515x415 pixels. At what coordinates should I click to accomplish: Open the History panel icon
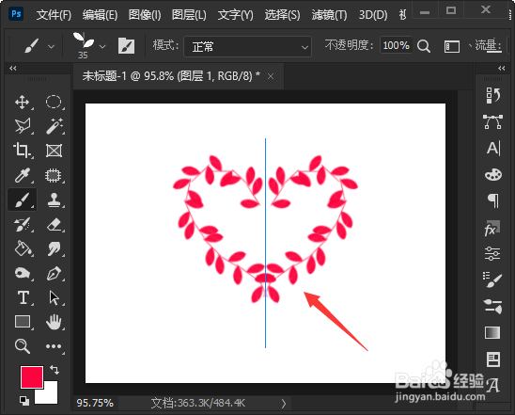[x=492, y=95]
